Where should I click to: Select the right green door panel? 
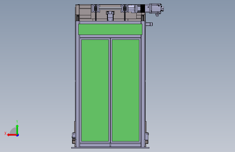(125, 90)
